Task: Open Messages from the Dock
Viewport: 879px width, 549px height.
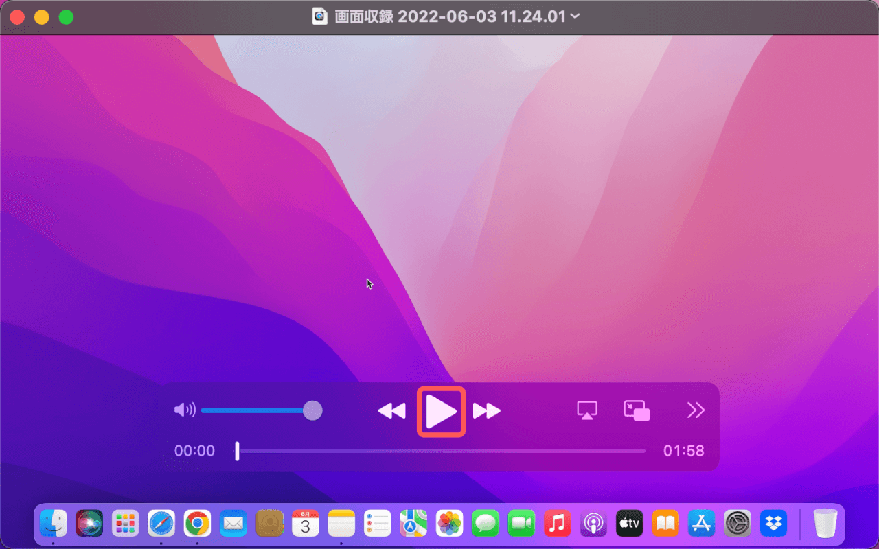Action: 486,524
